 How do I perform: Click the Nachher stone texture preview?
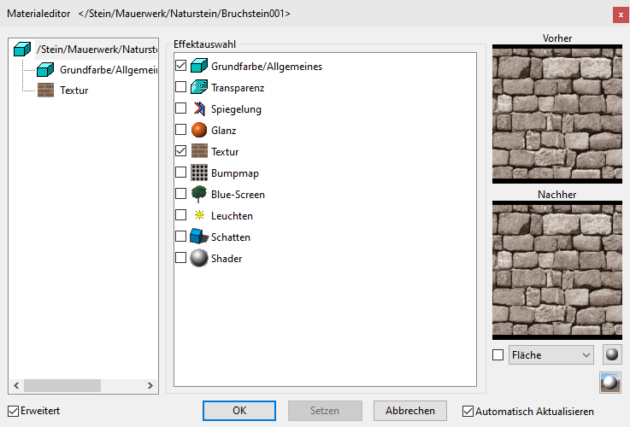pos(556,270)
